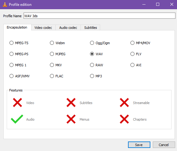Choose the MPEG-TS encapsulation
Screen dimensions: 177x151
pyautogui.click(x=11, y=43)
